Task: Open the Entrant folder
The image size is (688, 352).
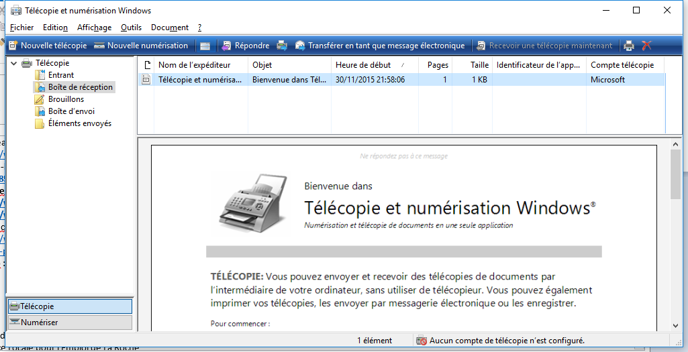Action: click(x=61, y=75)
